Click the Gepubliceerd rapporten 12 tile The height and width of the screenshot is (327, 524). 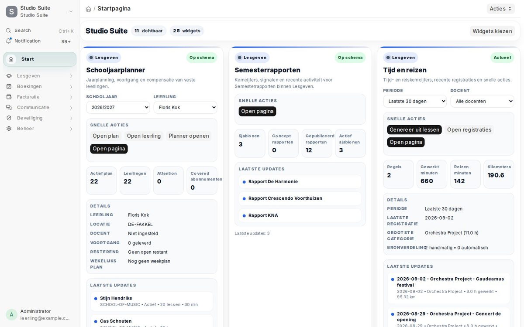pos(317,143)
